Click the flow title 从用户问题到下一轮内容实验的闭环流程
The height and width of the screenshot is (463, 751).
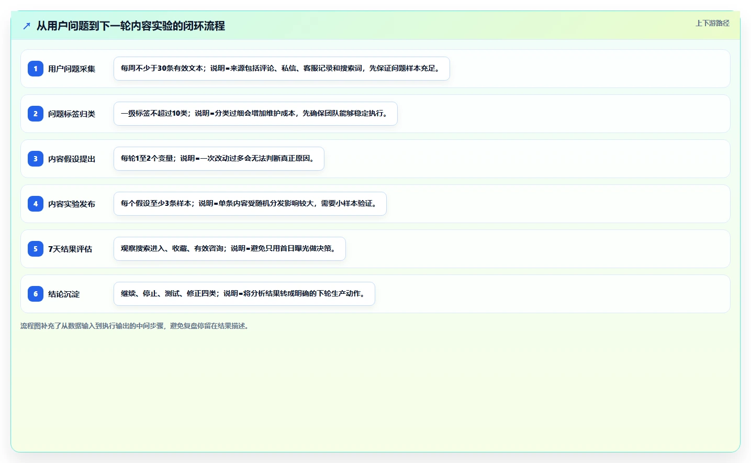point(131,26)
